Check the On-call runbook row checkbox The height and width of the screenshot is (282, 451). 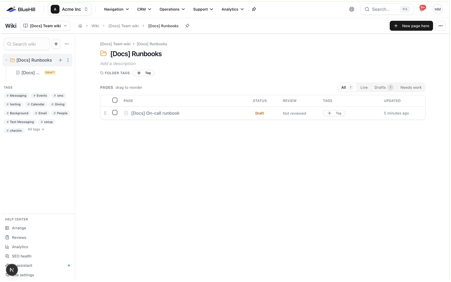[115, 112]
